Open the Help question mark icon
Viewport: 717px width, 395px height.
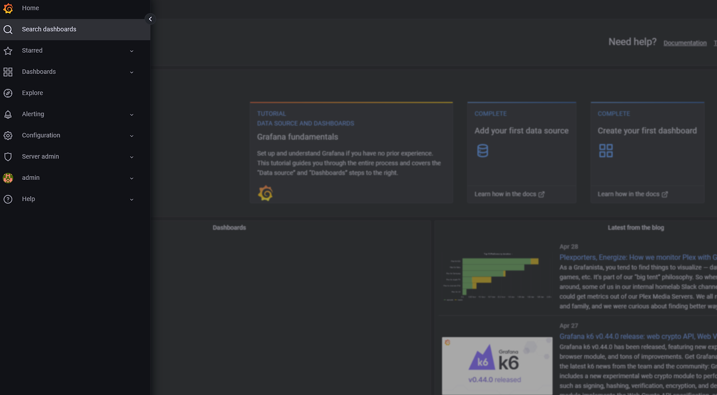click(x=8, y=199)
